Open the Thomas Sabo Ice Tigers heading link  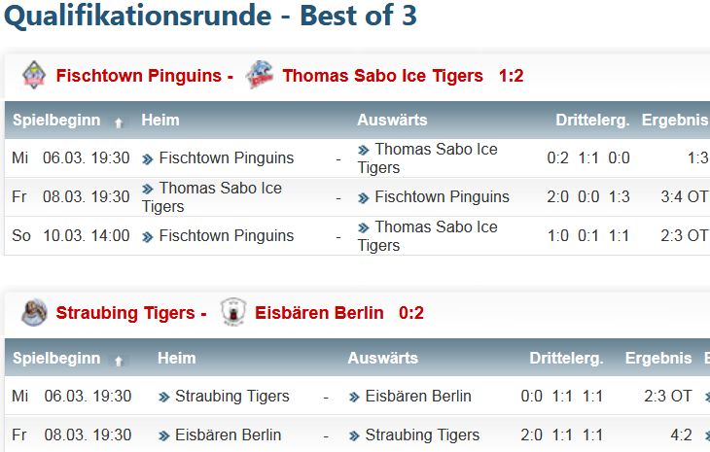382,76
